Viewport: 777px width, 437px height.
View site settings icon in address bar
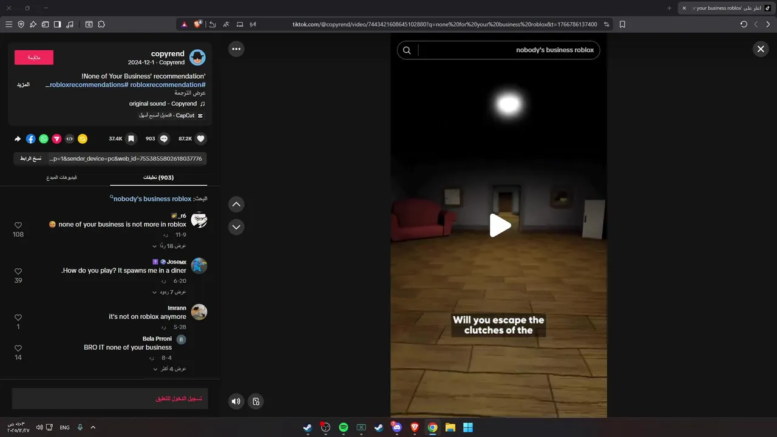[606, 24]
